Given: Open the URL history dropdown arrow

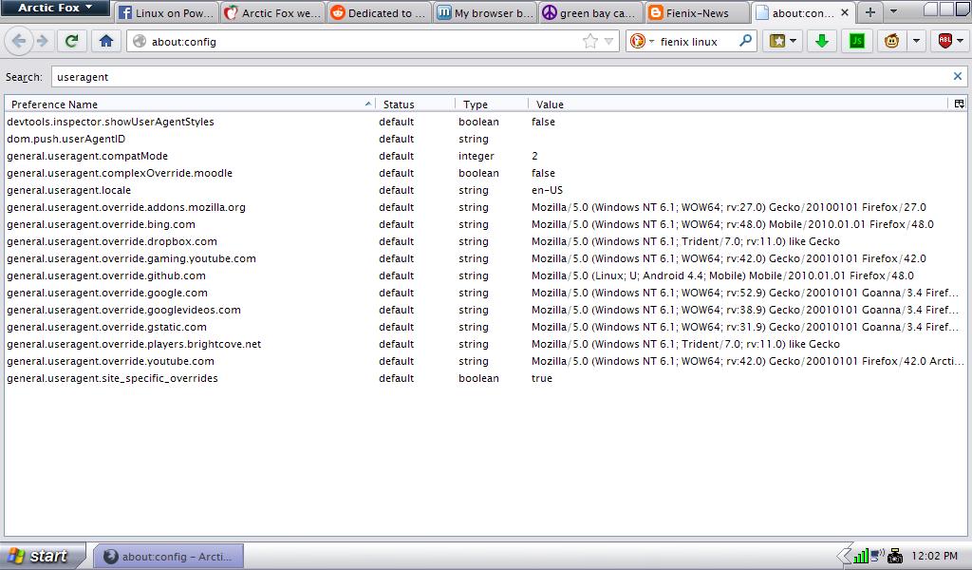Looking at the screenshot, I should pos(608,42).
